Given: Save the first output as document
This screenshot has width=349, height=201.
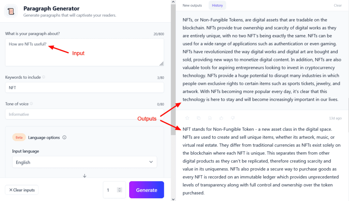Looking at the screenshot, I should (x=210, y=118).
